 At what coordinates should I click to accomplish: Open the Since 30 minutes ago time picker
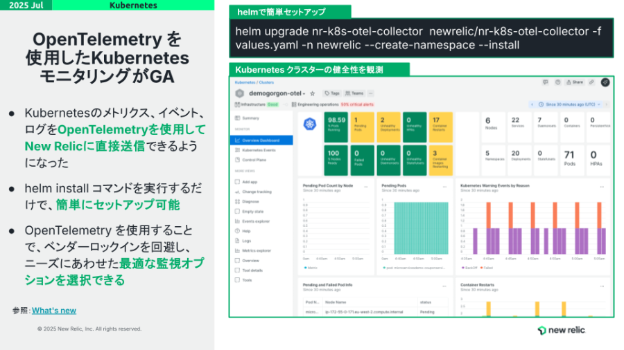tap(569, 104)
